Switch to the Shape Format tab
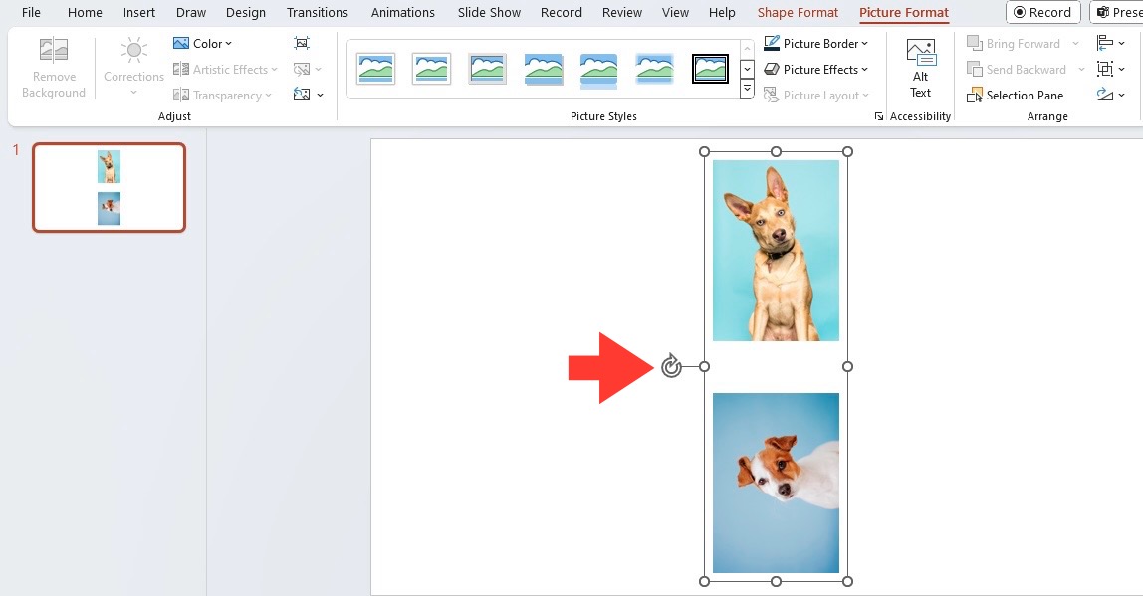The image size is (1143, 596). click(x=798, y=12)
